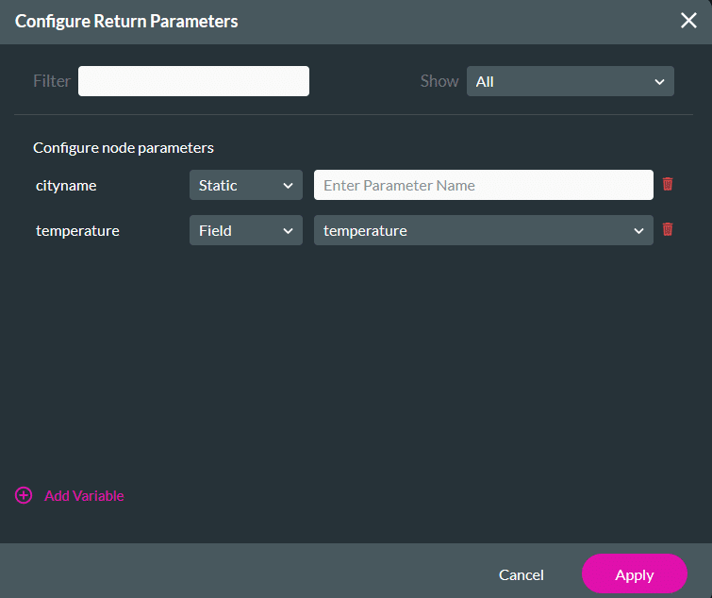
Task: Click the Enter Parameter Name input
Action: pos(484,185)
